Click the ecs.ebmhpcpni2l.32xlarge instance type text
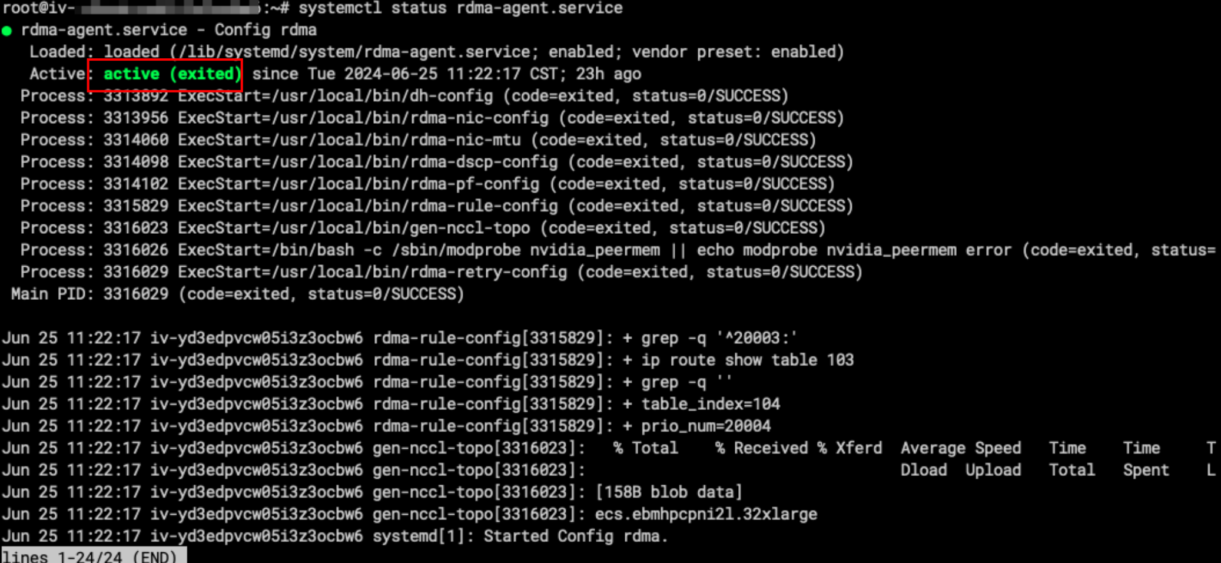This screenshot has width=1221, height=563. coord(706,514)
